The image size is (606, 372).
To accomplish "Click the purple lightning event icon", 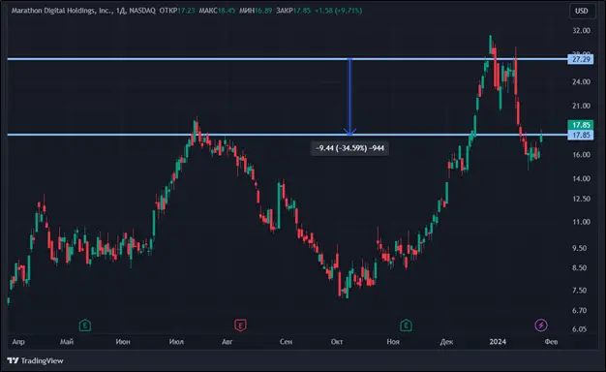I will [x=541, y=325].
